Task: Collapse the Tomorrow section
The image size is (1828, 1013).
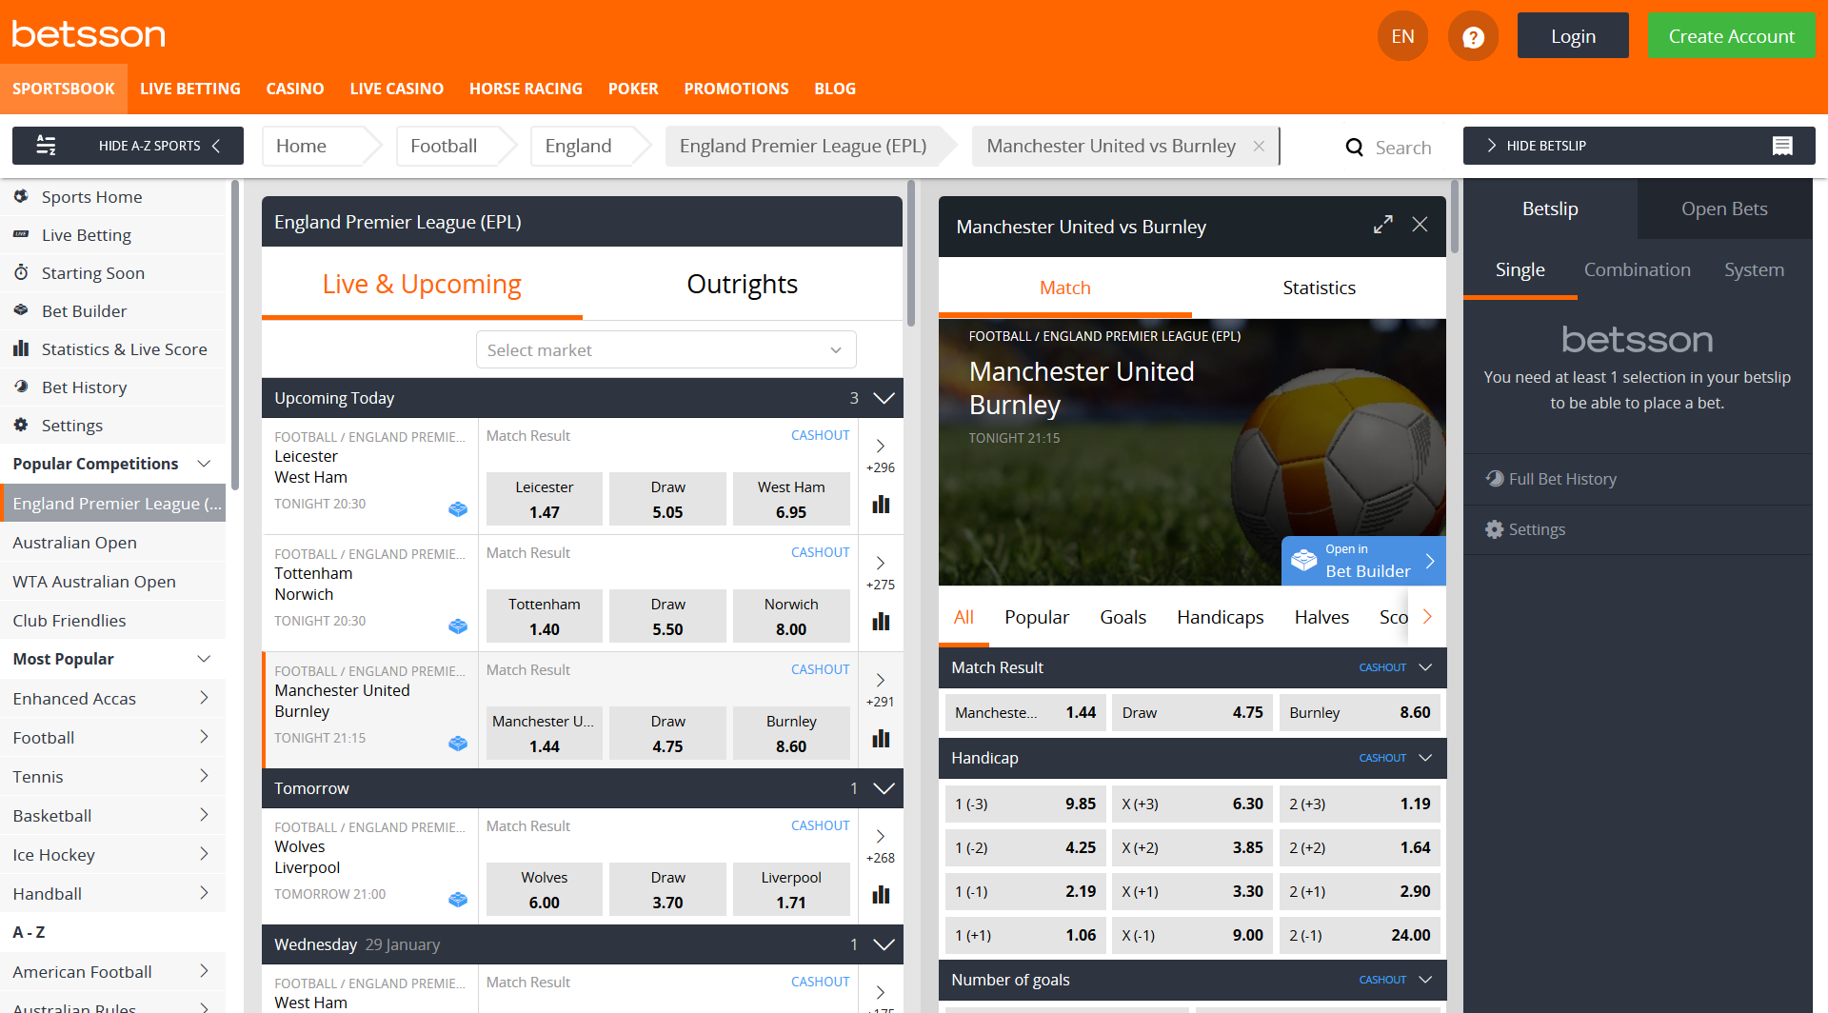Action: 884,788
